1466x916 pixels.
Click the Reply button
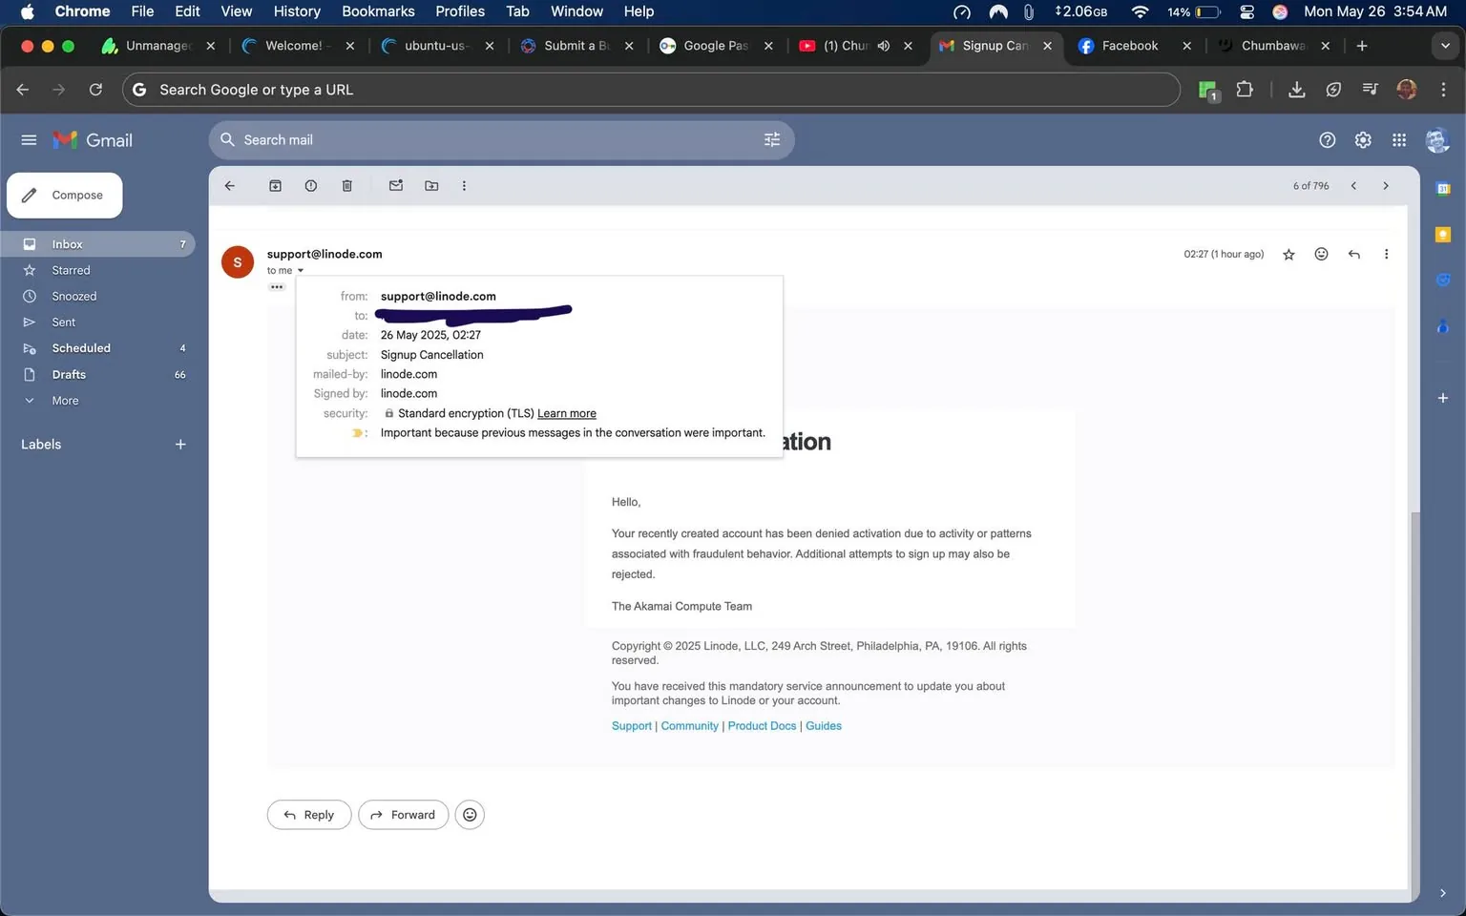point(308,814)
